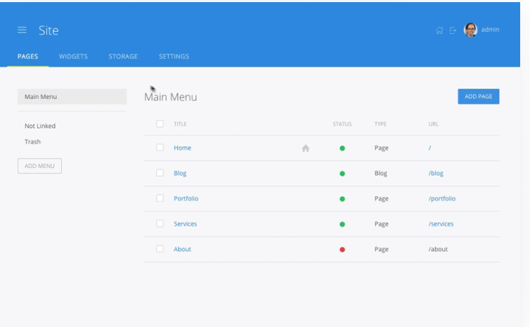Open the About page title link
The image size is (530, 327).
click(x=183, y=249)
